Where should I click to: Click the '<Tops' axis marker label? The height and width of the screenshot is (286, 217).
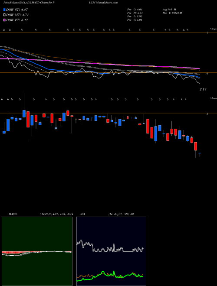213,29
